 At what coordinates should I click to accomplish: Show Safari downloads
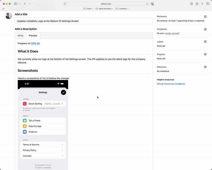191,4
